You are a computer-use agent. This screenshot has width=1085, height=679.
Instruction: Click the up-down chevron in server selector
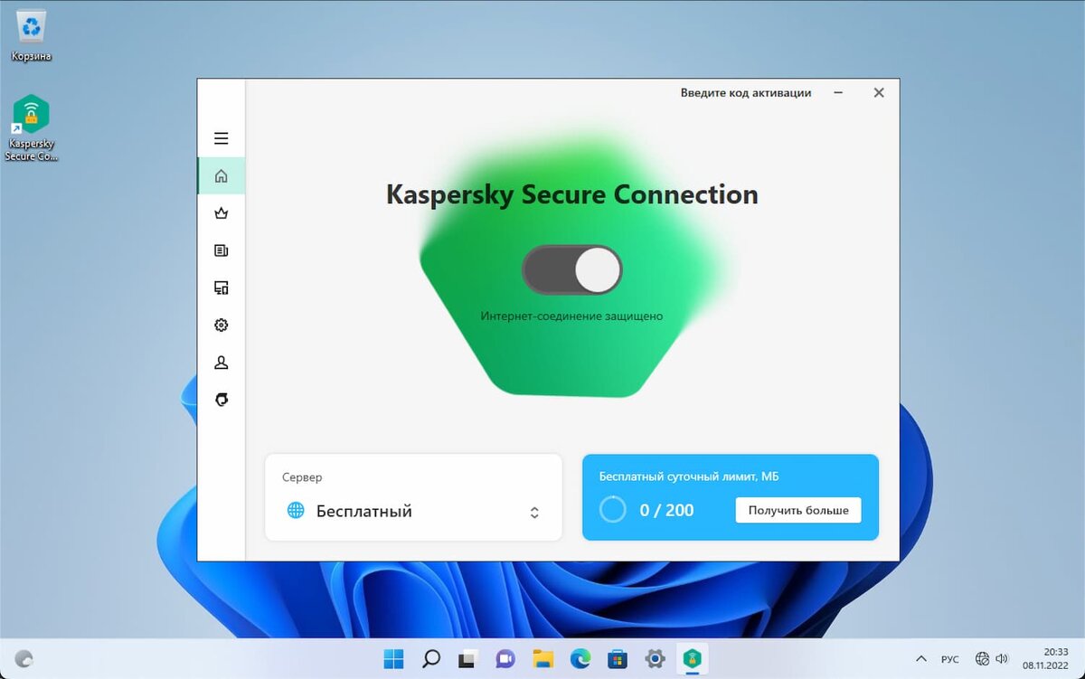point(534,513)
